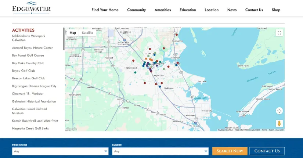The height and width of the screenshot is (158, 303).
Task: Click the Edgewater logo
Action: [x=32, y=8]
